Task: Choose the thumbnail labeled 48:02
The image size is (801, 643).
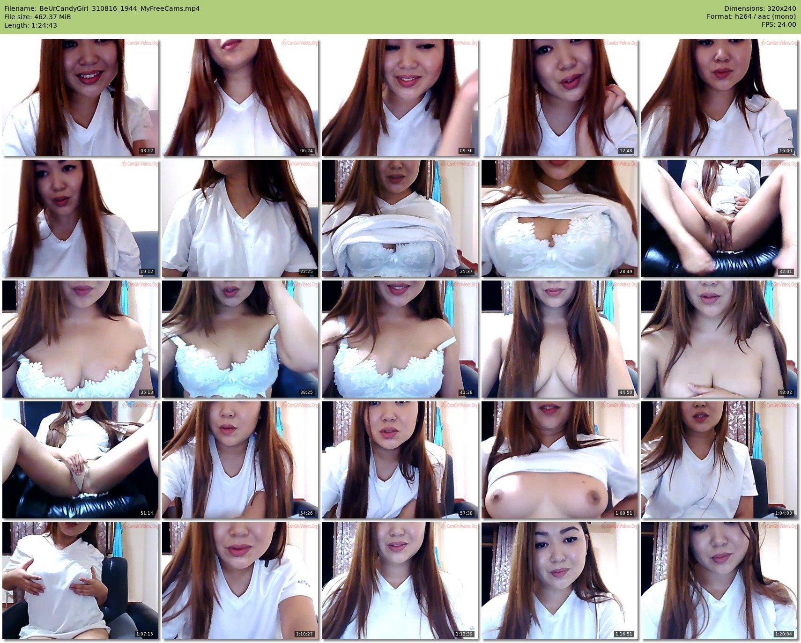Action: pyautogui.click(x=719, y=339)
